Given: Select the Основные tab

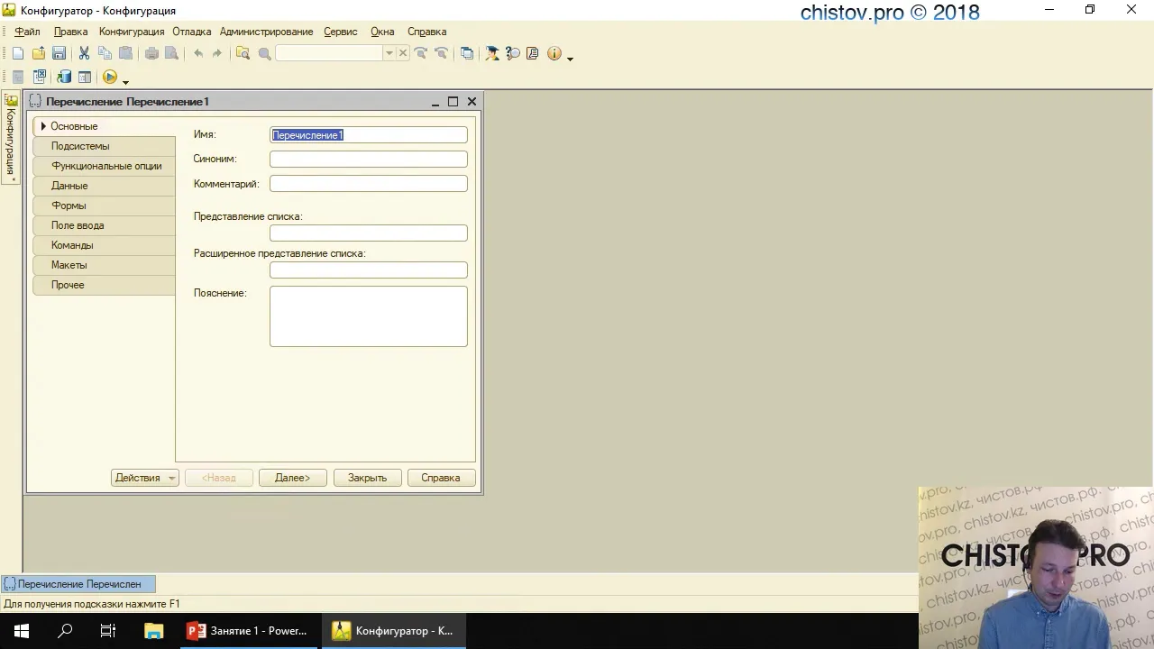Looking at the screenshot, I should pos(105,126).
